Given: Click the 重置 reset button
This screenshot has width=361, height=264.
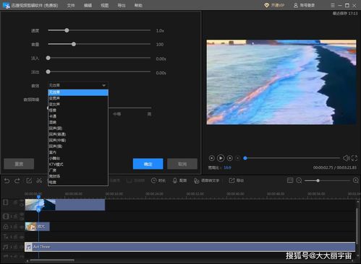Looking at the screenshot, I should (x=19, y=164).
